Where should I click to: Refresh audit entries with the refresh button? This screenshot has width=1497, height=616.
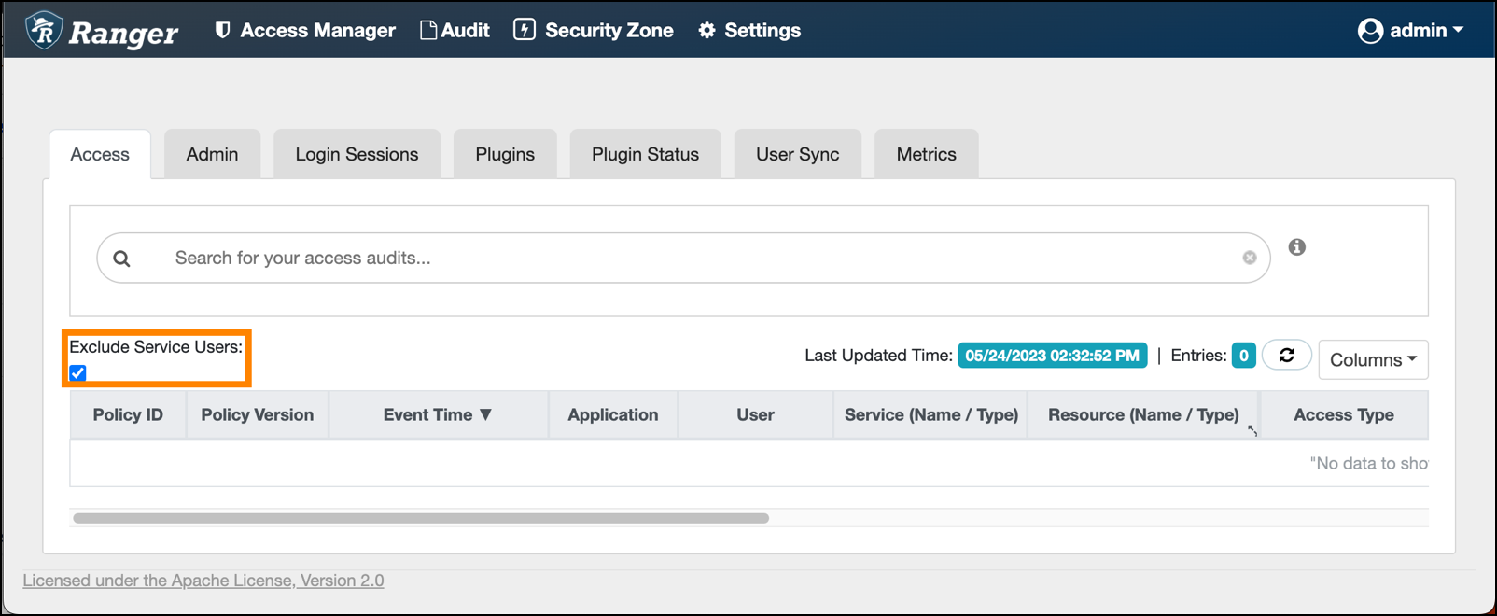point(1286,356)
